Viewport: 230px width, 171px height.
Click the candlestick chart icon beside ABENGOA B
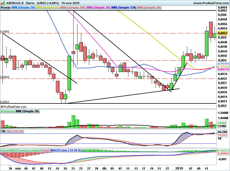[x=3, y=3]
